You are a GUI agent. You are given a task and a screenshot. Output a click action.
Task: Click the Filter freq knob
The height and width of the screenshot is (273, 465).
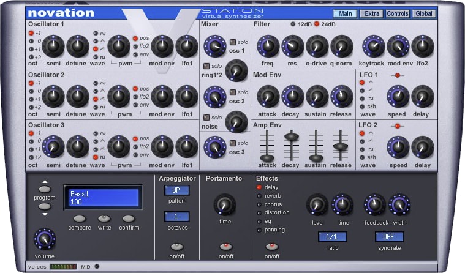(x=268, y=45)
